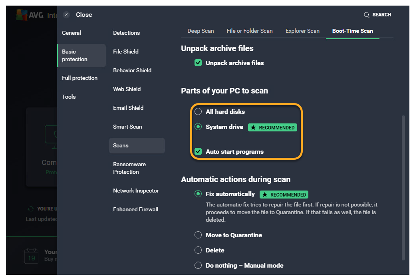Select the Delete action radio button
The height and width of the screenshot is (280, 415).
tap(198, 250)
